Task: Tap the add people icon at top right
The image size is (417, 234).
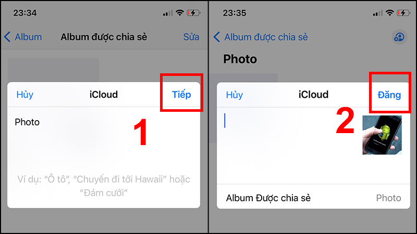Action: pos(399,37)
